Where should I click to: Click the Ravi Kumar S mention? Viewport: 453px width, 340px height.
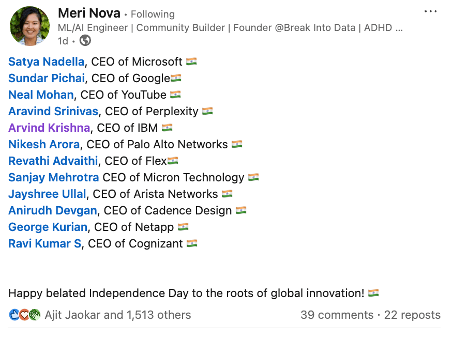click(x=44, y=243)
